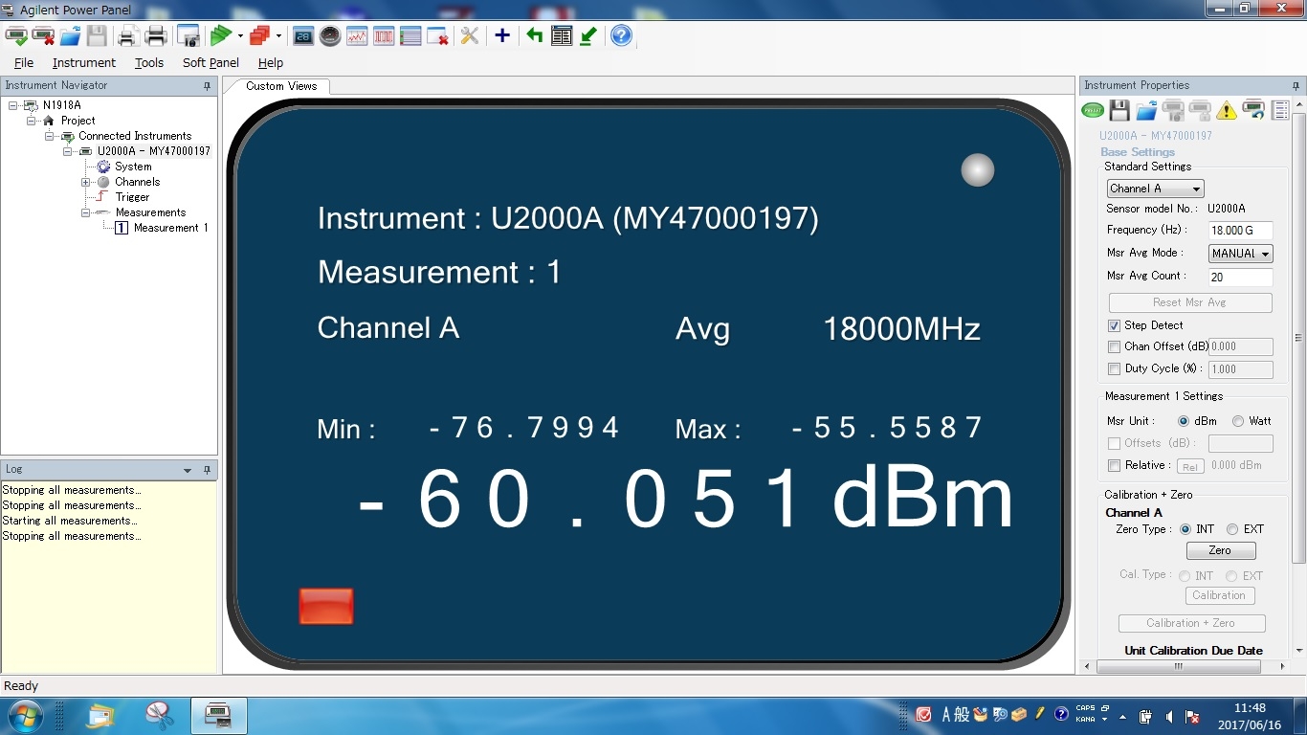Click the blue plus add icon
Image resolution: width=1307 pixels, height=735 pixels.
tap(502, 36)
